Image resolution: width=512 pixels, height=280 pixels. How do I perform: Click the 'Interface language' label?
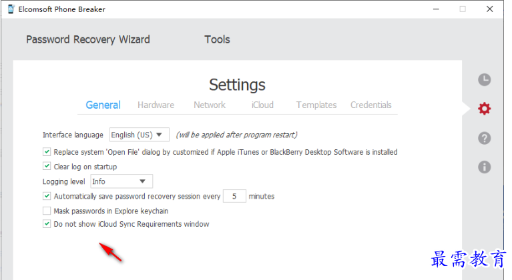coord(73,135)
